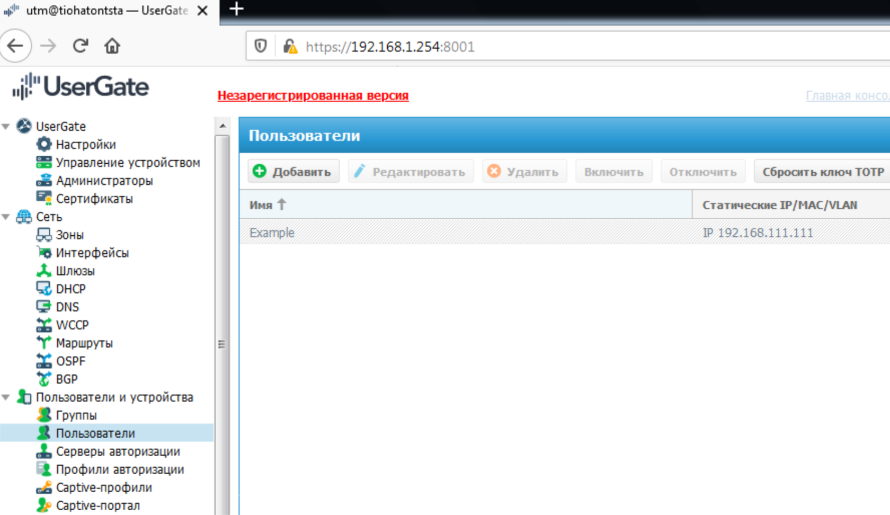Open the Интерфейсы icon
Screen dimensions: 890x515
click(x=43, y=252)
